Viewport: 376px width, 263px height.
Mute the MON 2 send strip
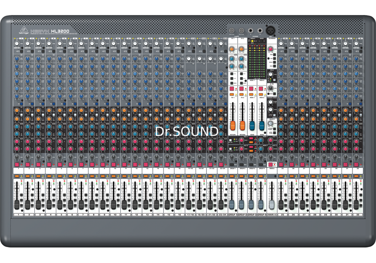[x=261, y=89]
